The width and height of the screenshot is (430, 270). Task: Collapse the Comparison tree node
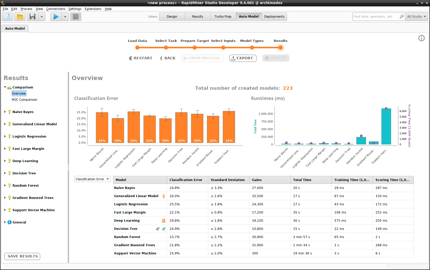5,87
